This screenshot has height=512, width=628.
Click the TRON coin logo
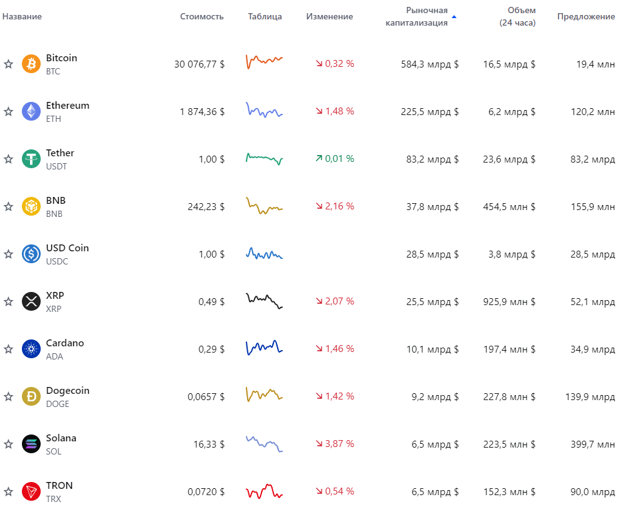click(31, 491)
